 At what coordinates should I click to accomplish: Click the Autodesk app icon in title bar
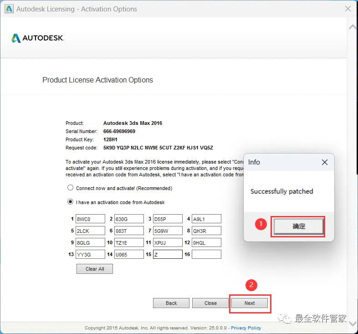[9, 9]
